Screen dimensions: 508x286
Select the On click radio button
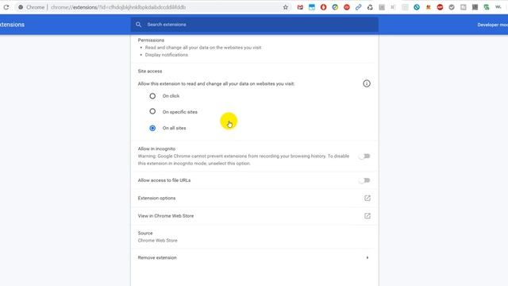(152, 96)
